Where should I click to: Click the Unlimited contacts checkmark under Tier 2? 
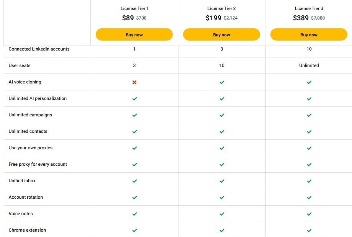221,131
